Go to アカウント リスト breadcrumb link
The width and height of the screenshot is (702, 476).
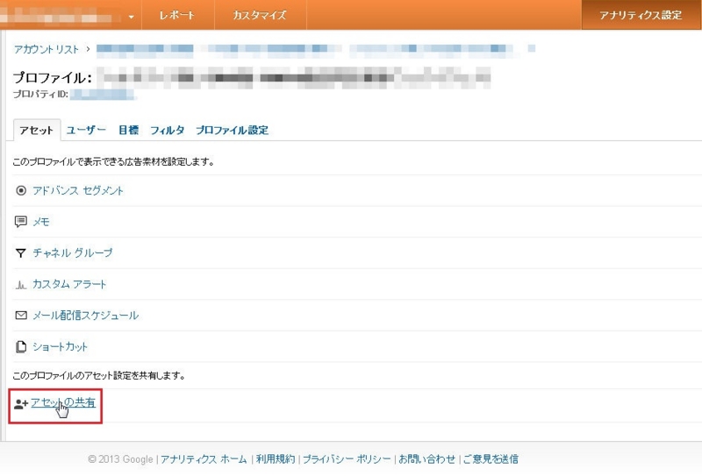point(47,49)
